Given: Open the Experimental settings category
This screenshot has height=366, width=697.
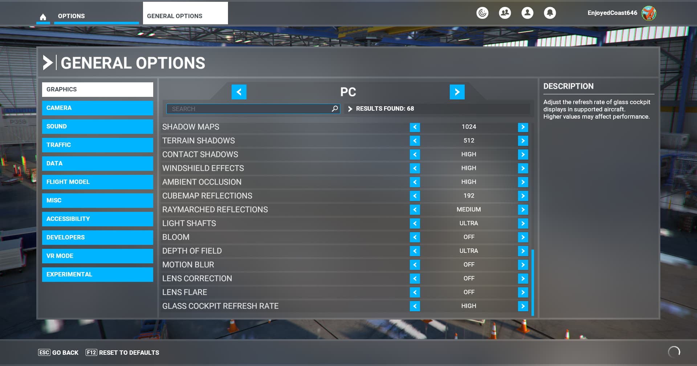Looking at the screenshot, I should 98,275.
